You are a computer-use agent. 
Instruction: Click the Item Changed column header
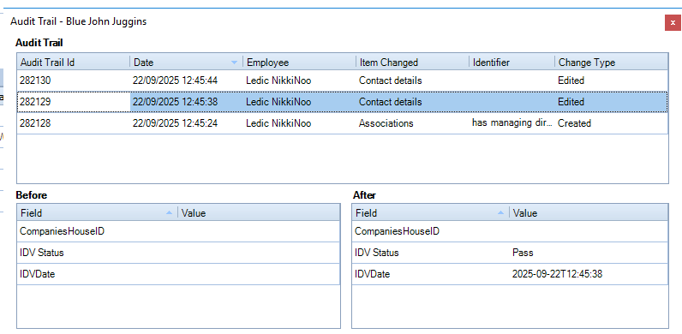(x=412, y=63)
